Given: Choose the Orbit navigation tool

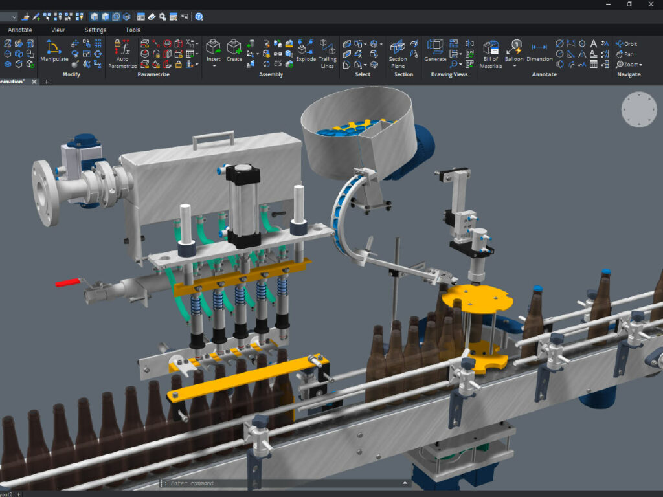Looking at the screenshot, I should tap(625, 44).
